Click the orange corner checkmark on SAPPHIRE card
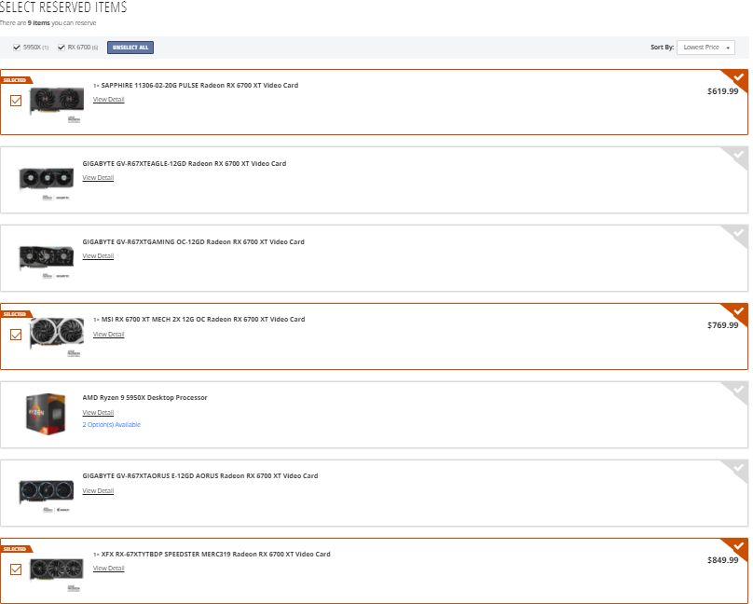 [x=738, y=77]
